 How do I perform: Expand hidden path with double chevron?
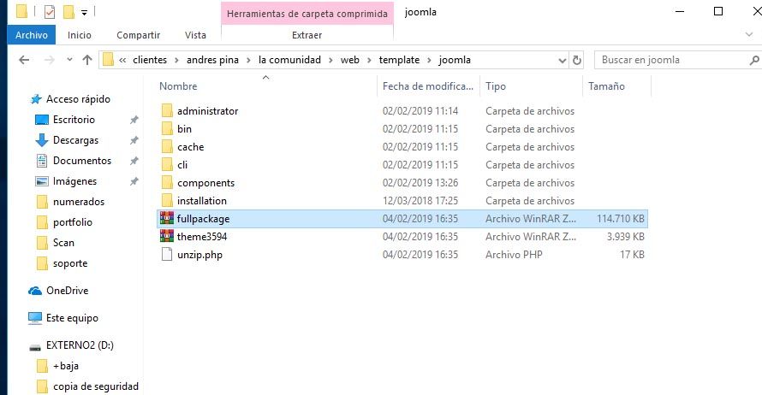click(x=122, y=60)
